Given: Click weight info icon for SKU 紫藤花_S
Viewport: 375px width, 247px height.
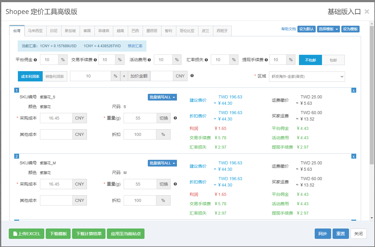Looking at the screenshot, I should [175, 118].
